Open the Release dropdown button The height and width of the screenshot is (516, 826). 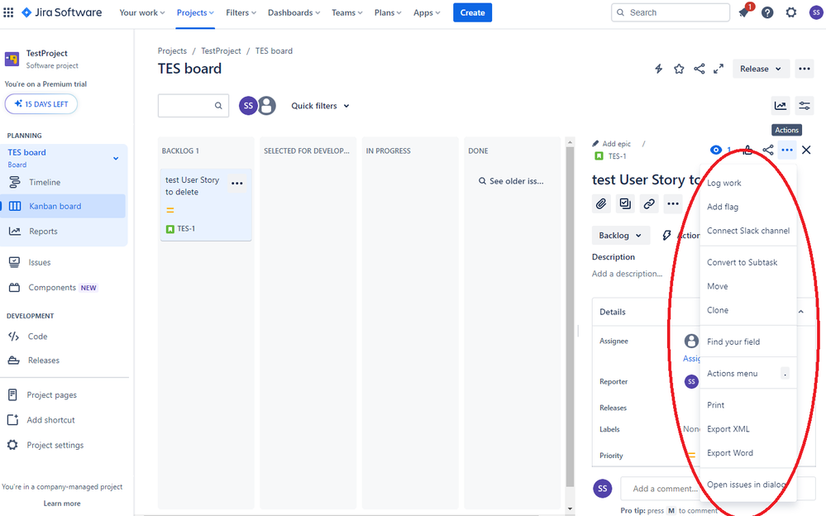[x=761, y=69]
